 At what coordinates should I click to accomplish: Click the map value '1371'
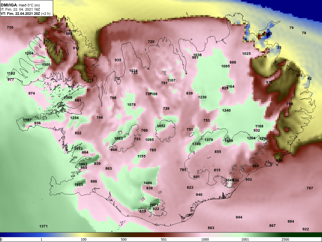pyautogui.click(x=43, y=227)
